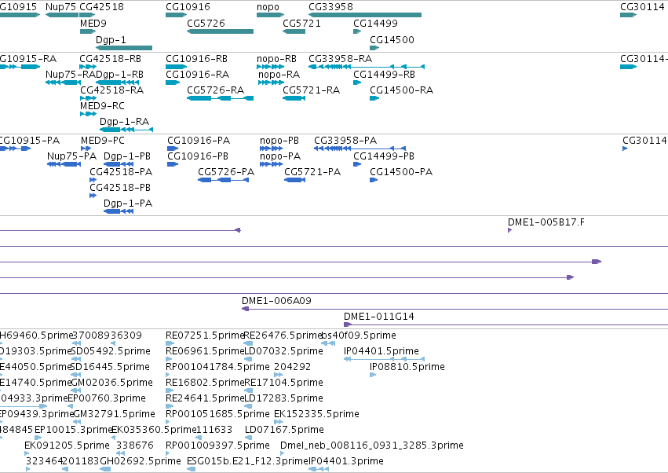Click protein Dgp-1-PA
This screenshot has width=668, height=473.
(128, 203)
